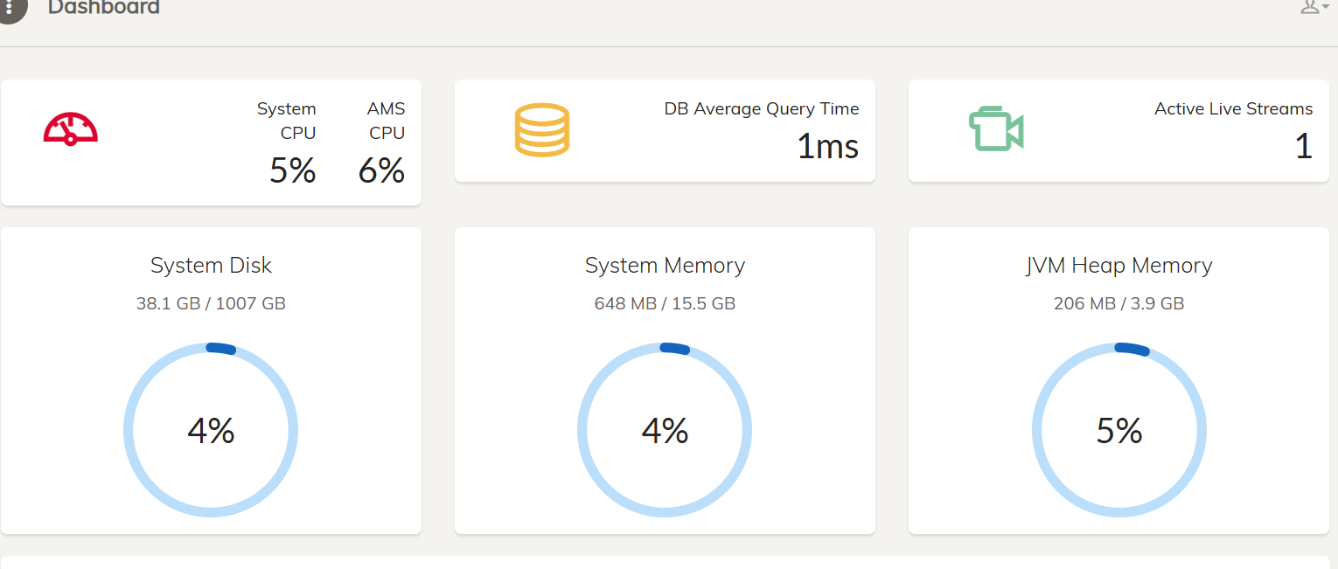Open the sidebar menu dots icon

point(9,9)
